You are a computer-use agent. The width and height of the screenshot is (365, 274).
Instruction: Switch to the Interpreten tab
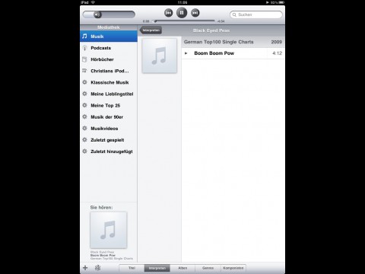(157, 268)
